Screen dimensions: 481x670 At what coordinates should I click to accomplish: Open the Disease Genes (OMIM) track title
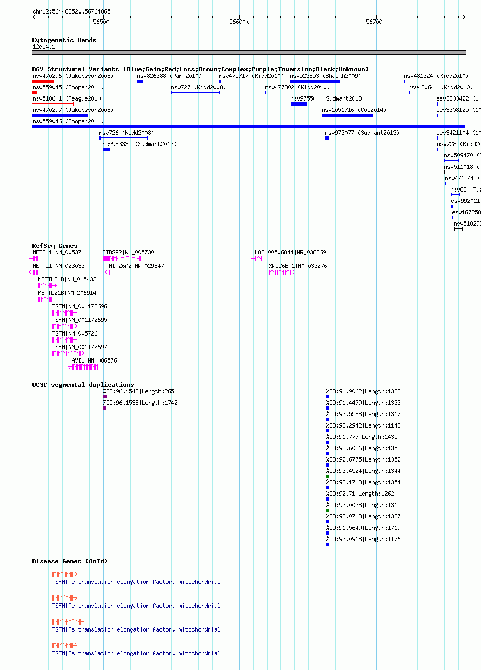(70, 561)
